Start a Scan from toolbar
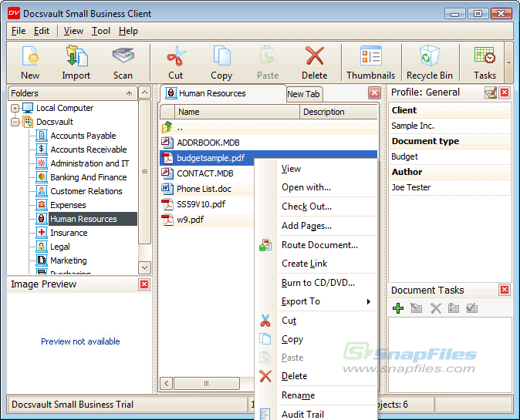The image size is (520, 420). click(123, 62)
